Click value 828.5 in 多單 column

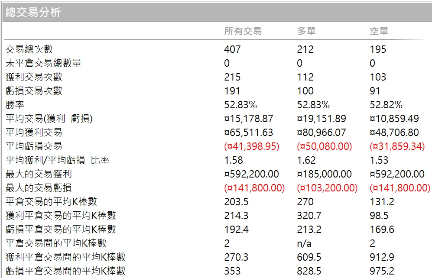pos(309,271)
